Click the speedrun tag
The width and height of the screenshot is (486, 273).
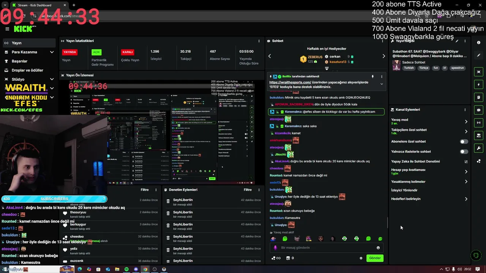pos(458,68)
